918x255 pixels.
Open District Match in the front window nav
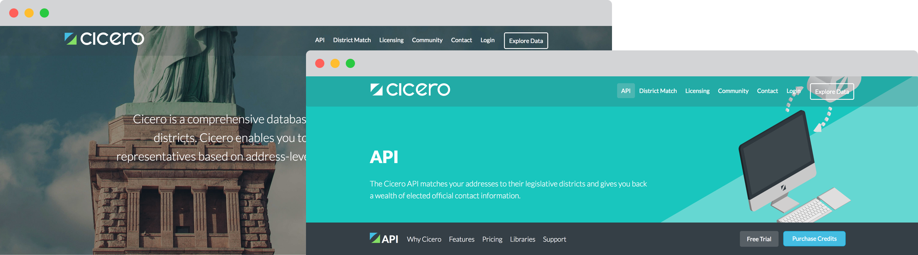click(x=658, y=91)
